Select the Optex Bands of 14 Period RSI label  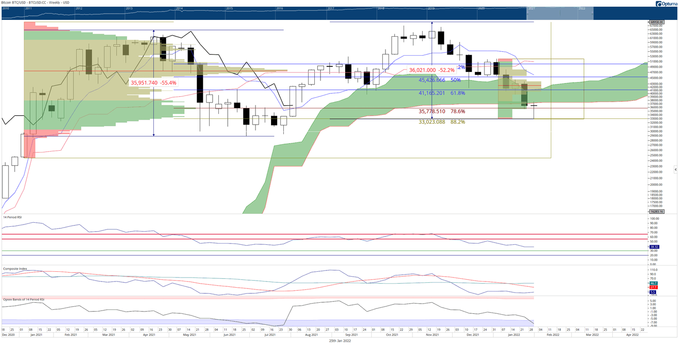[23, 299]
